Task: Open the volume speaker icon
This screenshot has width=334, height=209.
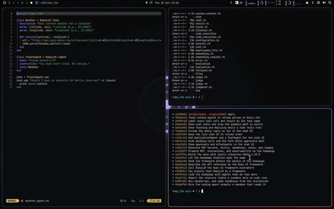Action: pos(324,2)
